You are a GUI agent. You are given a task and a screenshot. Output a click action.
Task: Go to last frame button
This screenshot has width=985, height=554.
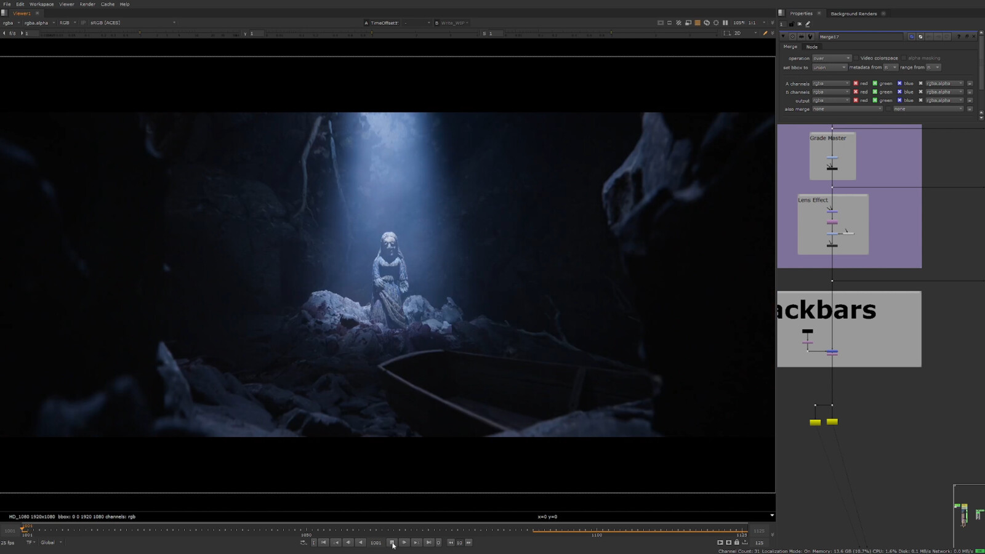(429, 542)
